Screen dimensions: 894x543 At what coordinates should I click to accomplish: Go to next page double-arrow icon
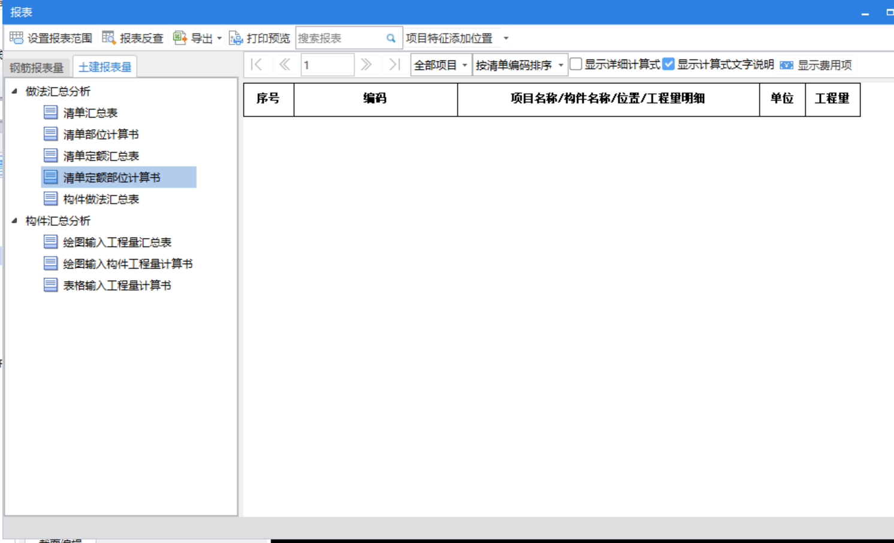(x=366, y=64)
